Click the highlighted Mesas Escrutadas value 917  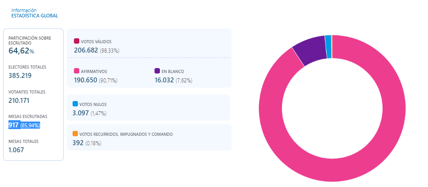14,125
